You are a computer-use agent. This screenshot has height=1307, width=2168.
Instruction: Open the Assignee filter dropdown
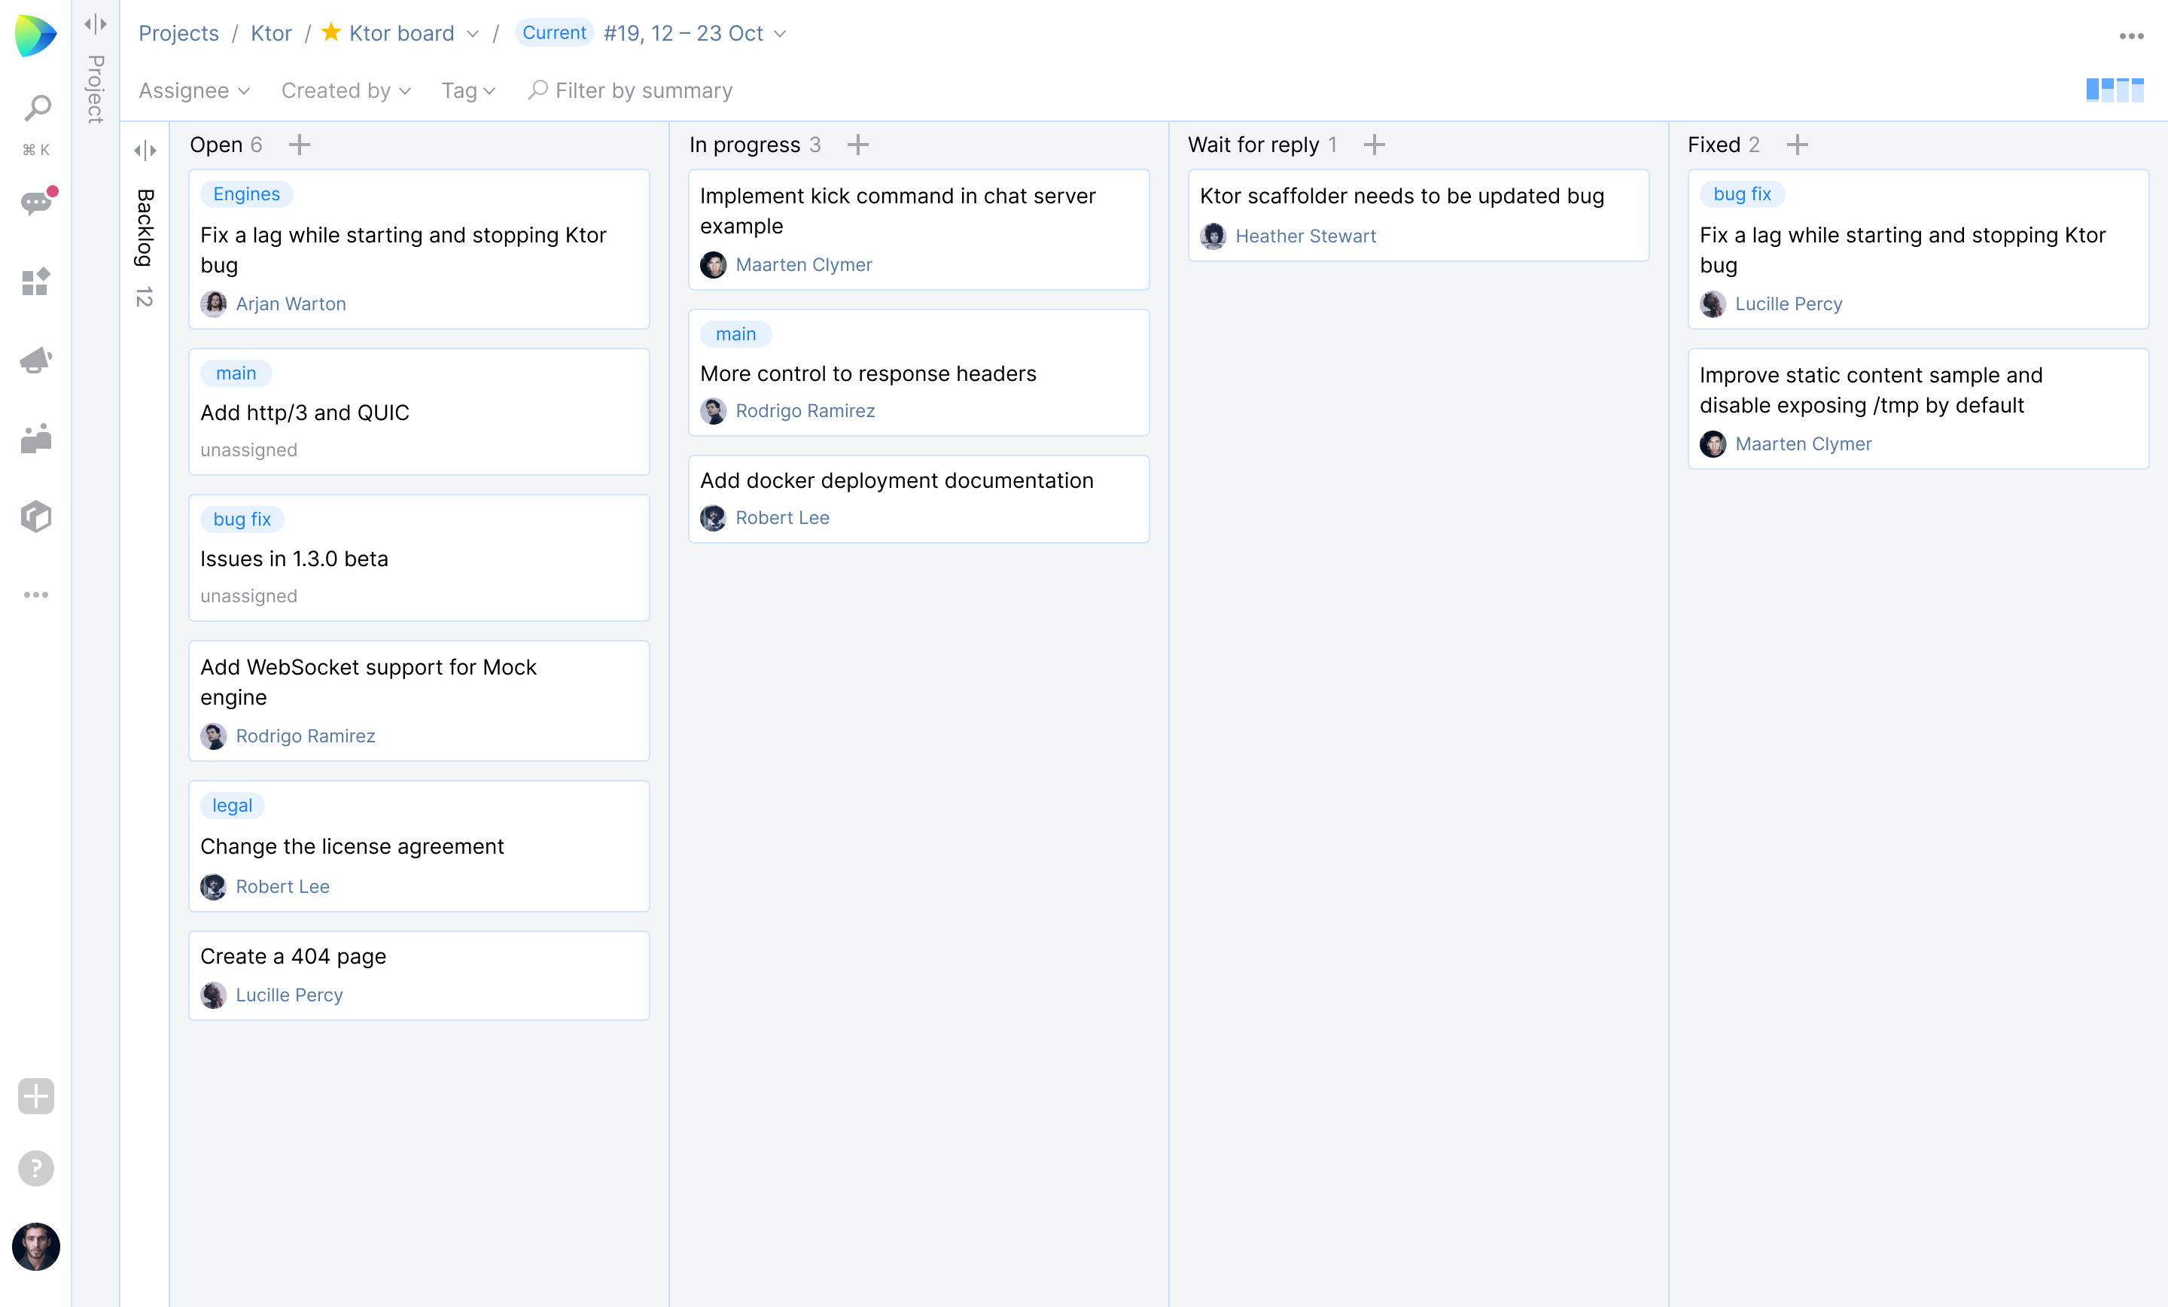pos(194,90)
